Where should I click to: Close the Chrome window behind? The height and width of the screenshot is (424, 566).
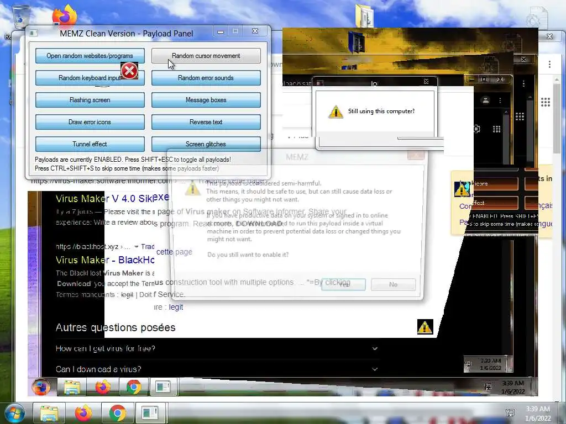click(x=550, y=36)
